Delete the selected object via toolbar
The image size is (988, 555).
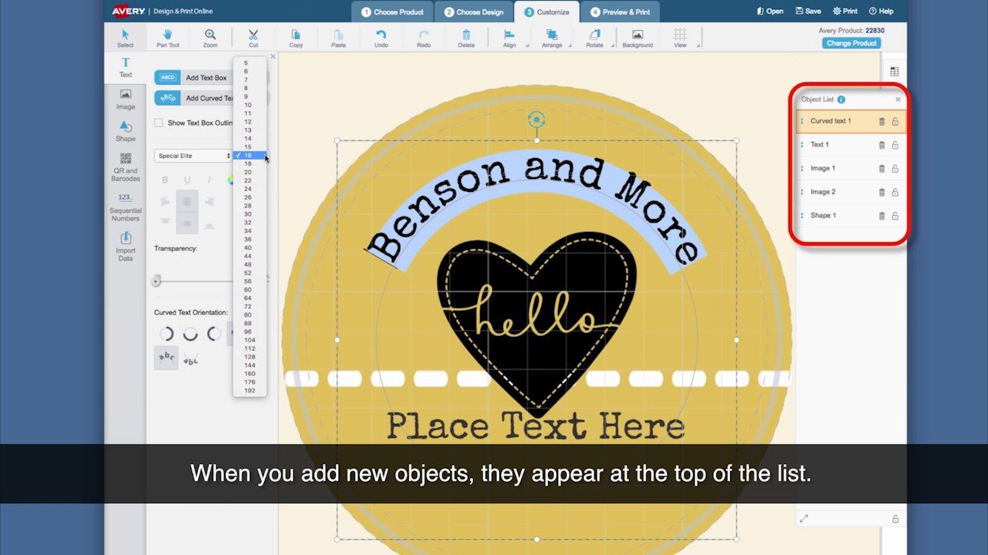[x=466, y=38]
